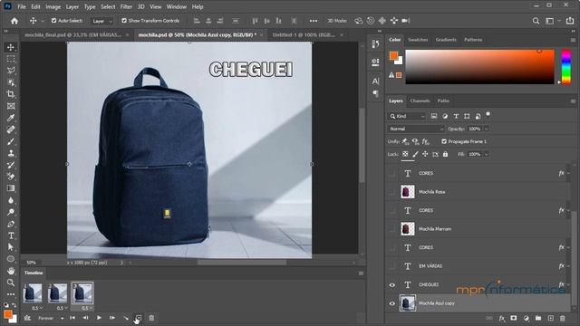
Task: Lock all with padlock icon
Action: click(x=445, y=154)
